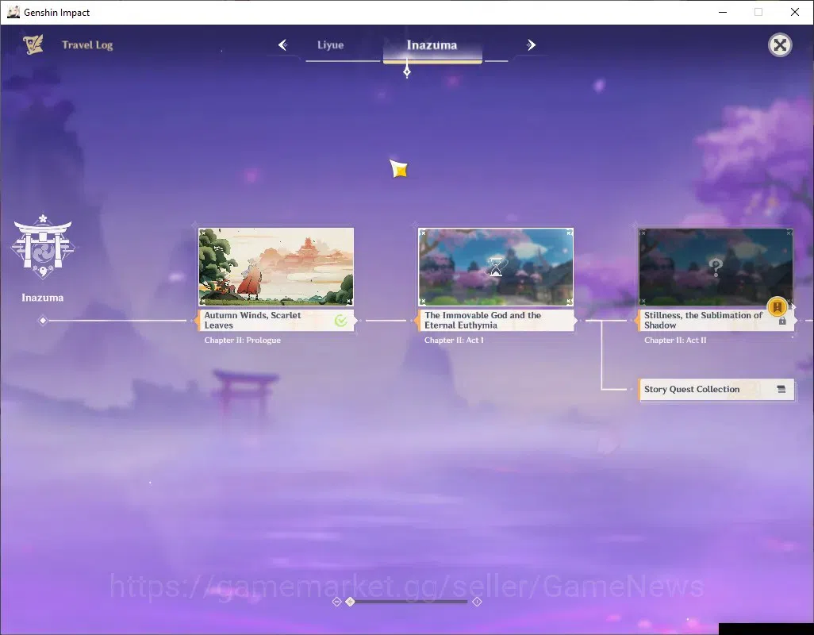The image size is (814, 635).
Task: Open the Story Quest Collection button
Action: [x=716, y=390]
